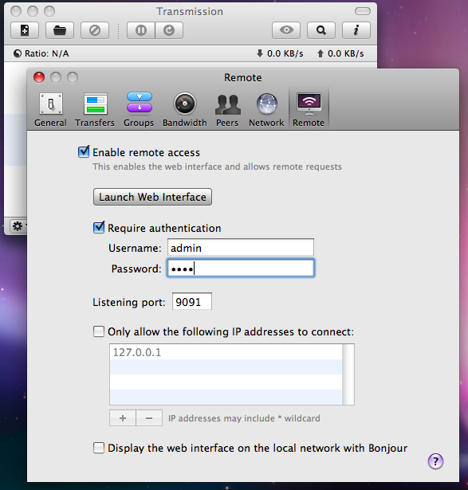Click the Launch Web Interface button
This screenshot has height=490, width=468.
[x=152, y=197]
